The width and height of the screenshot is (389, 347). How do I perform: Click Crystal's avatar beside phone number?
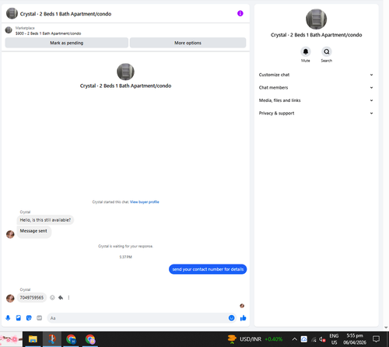(x=10, y=298)
